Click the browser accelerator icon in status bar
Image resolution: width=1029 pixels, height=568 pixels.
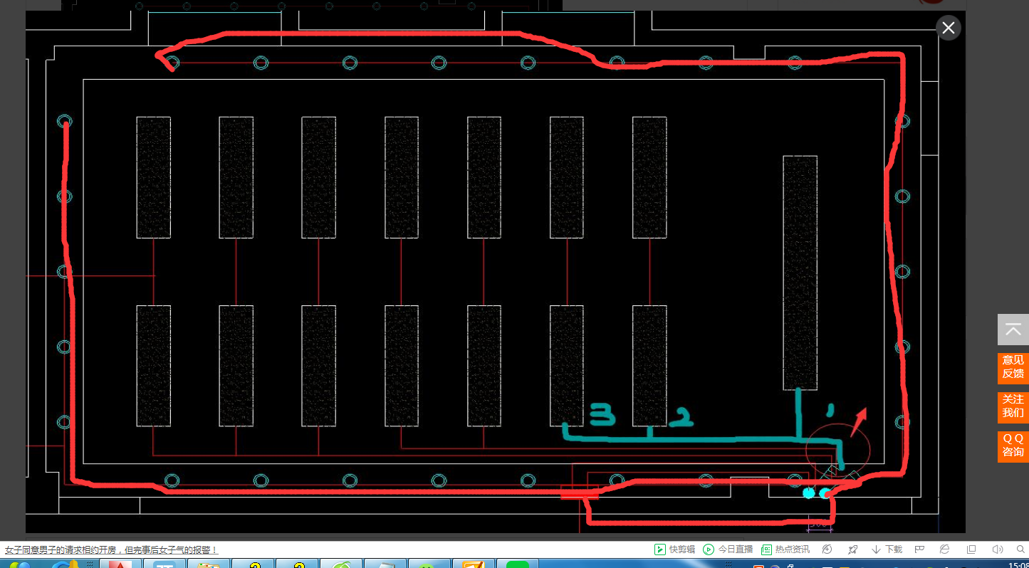827,549
